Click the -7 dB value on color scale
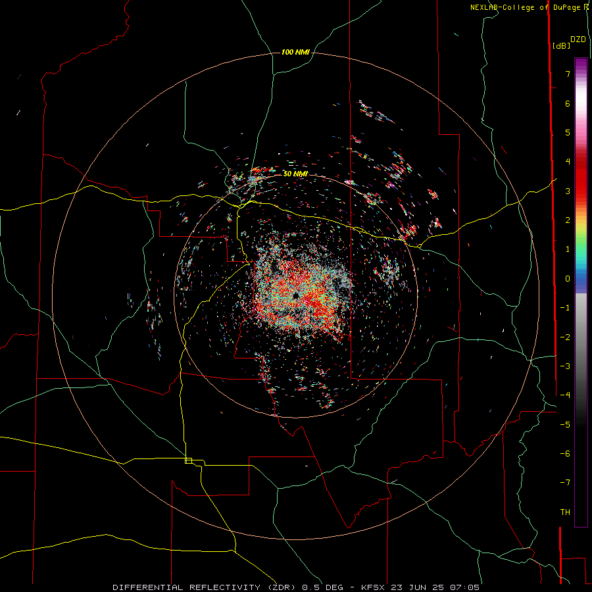Viewport: 592px width, 592px height. click(x=565, y=483)
